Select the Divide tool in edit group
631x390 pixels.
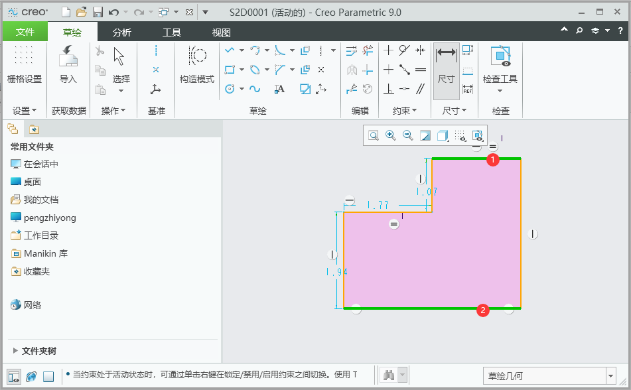coord(351,89)
